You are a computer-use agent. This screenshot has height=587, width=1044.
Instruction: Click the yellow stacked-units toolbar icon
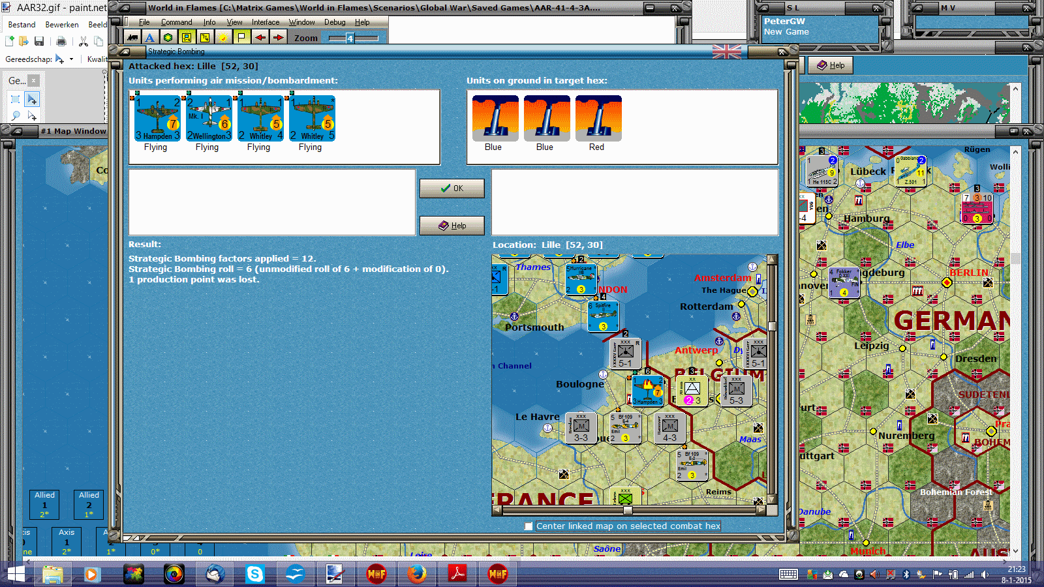205,38
